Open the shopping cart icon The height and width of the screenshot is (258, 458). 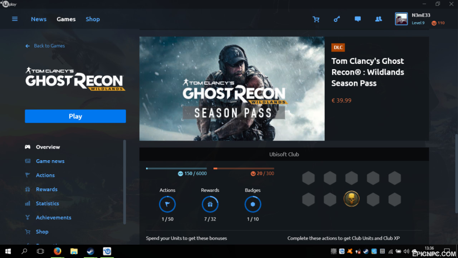(316, 19)
